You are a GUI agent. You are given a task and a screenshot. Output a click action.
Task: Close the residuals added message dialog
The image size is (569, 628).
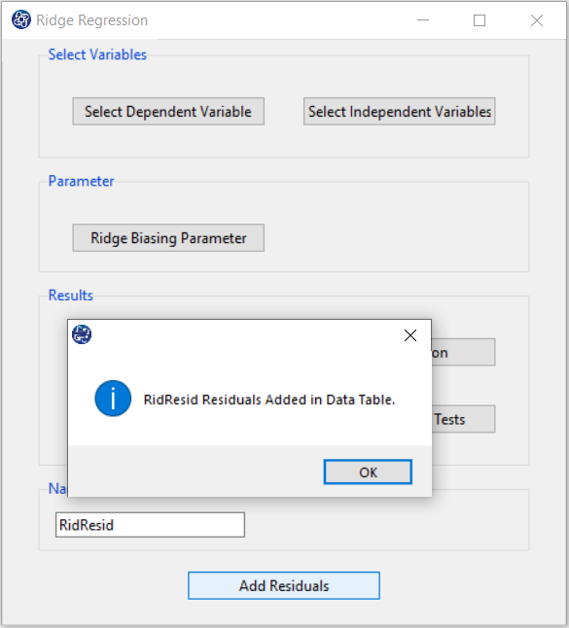coord(410,335)
